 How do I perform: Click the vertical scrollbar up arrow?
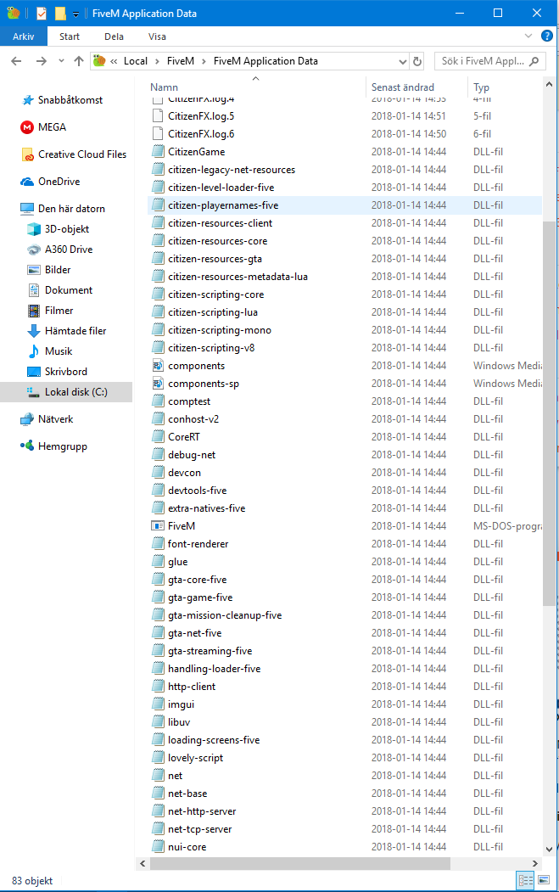[549, 84]
